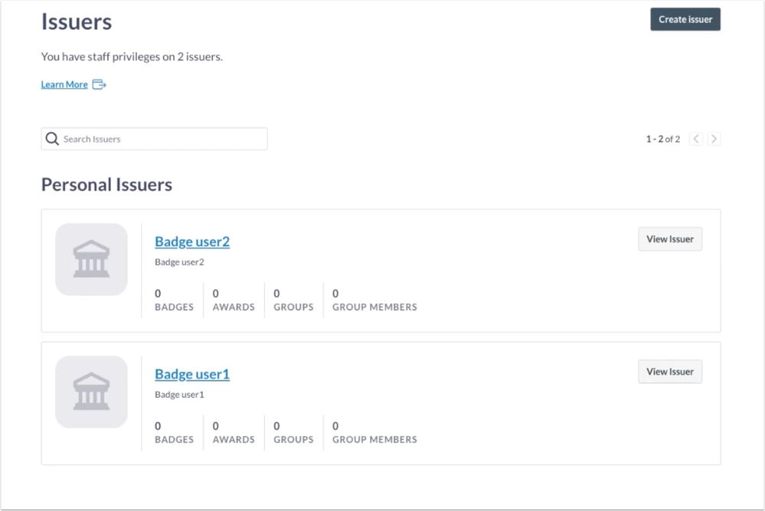Advance pagination with the right chevron arrow
The image size is (765, 511).
coord(713,138)
